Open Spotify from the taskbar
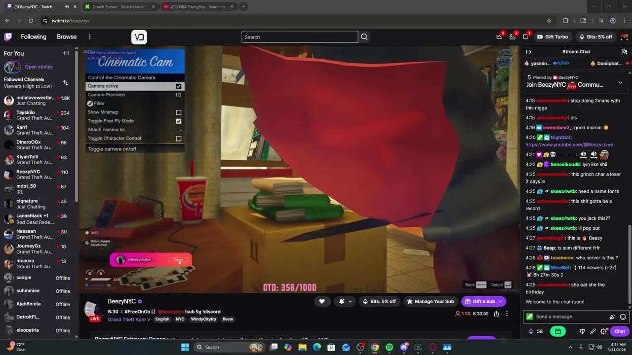 389,347
